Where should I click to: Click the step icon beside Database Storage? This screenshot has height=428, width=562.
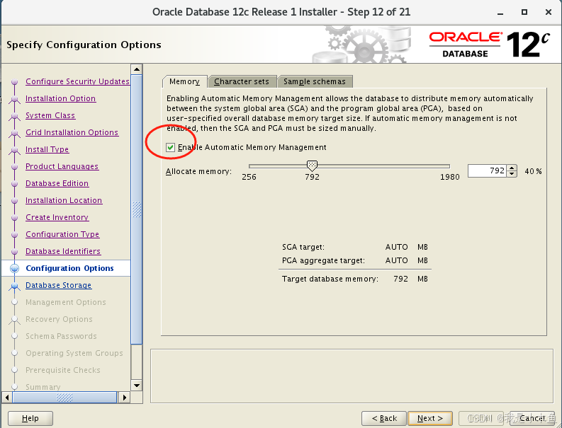click(x=14, y=286)
